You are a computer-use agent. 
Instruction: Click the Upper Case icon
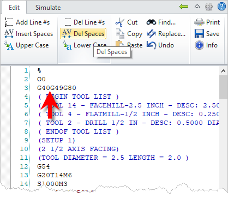click(x=9, y=45)
